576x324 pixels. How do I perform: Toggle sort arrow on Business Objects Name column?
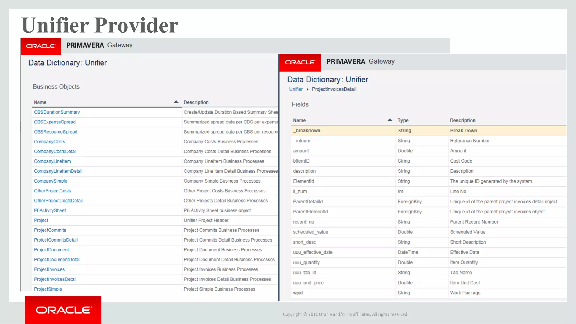(176, 102)
